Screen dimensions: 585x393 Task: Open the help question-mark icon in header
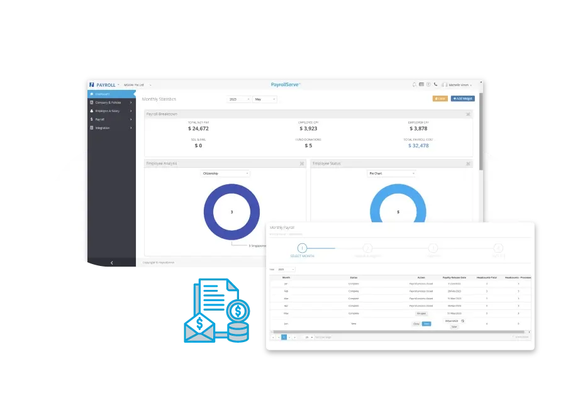point(428,85)
